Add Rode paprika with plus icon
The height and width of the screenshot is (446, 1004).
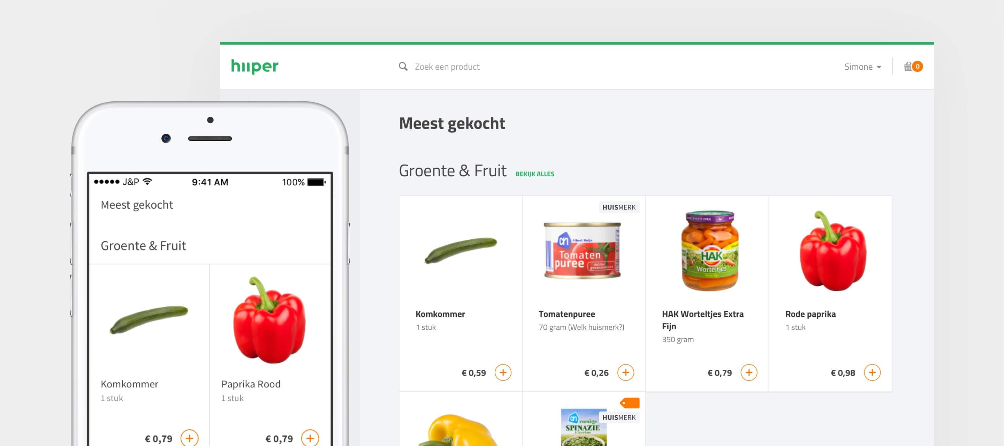[872, 373]
